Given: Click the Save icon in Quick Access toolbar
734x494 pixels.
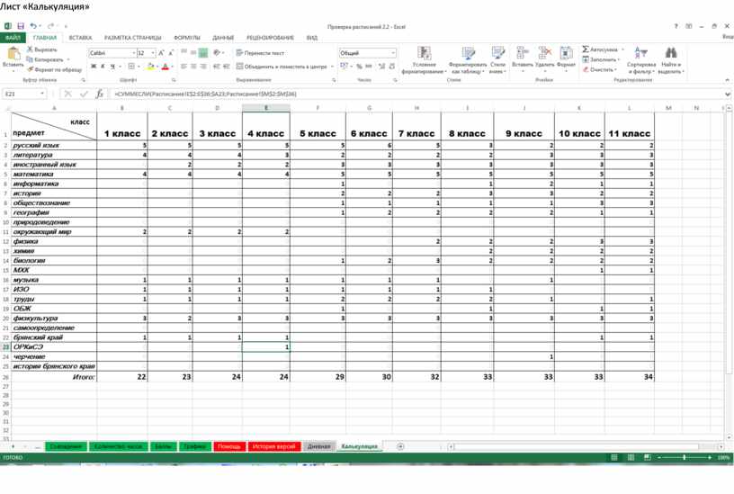Looking at the screenshot, I should click(21, 26).
